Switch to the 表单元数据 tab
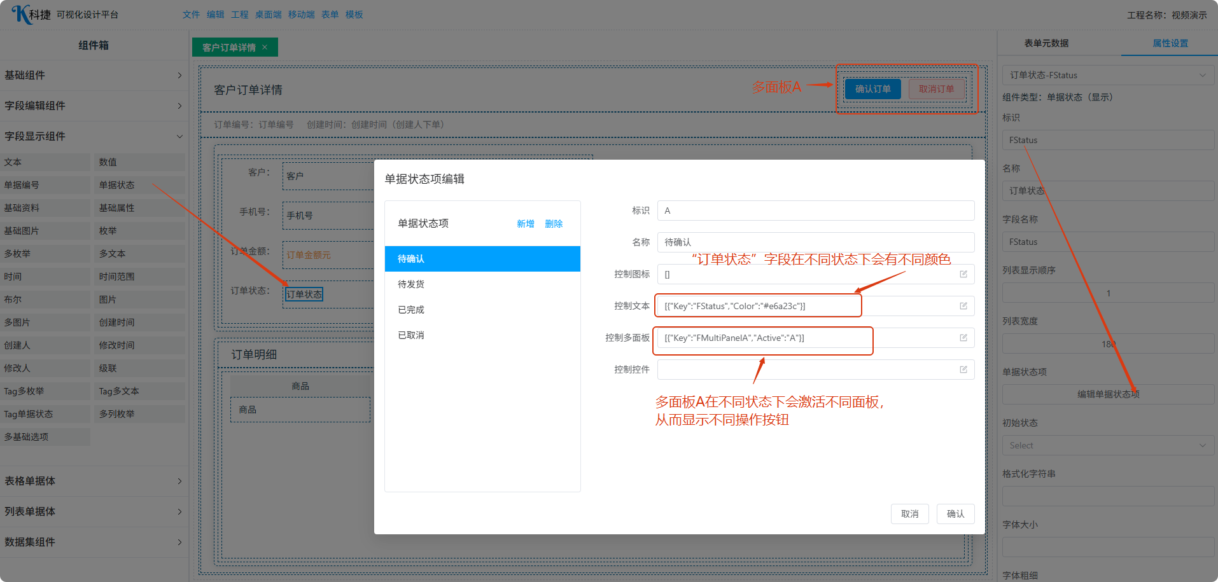 [x=1046, y=43]
